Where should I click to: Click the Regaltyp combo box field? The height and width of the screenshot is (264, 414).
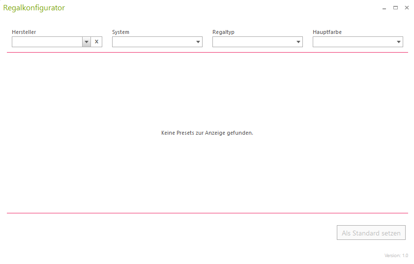click(x=253, y=42)
